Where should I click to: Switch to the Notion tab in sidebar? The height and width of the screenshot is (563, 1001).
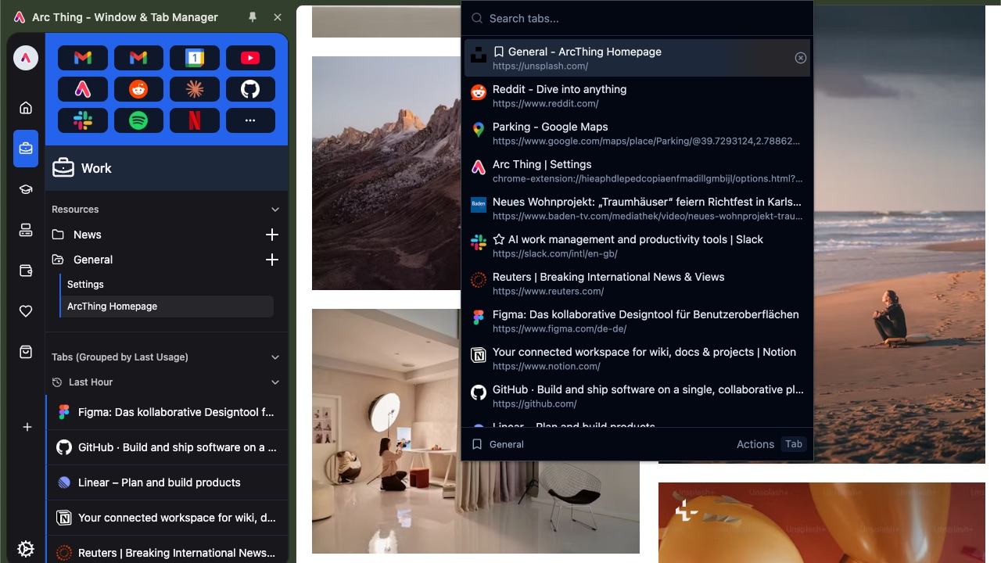tap(167, 518)
